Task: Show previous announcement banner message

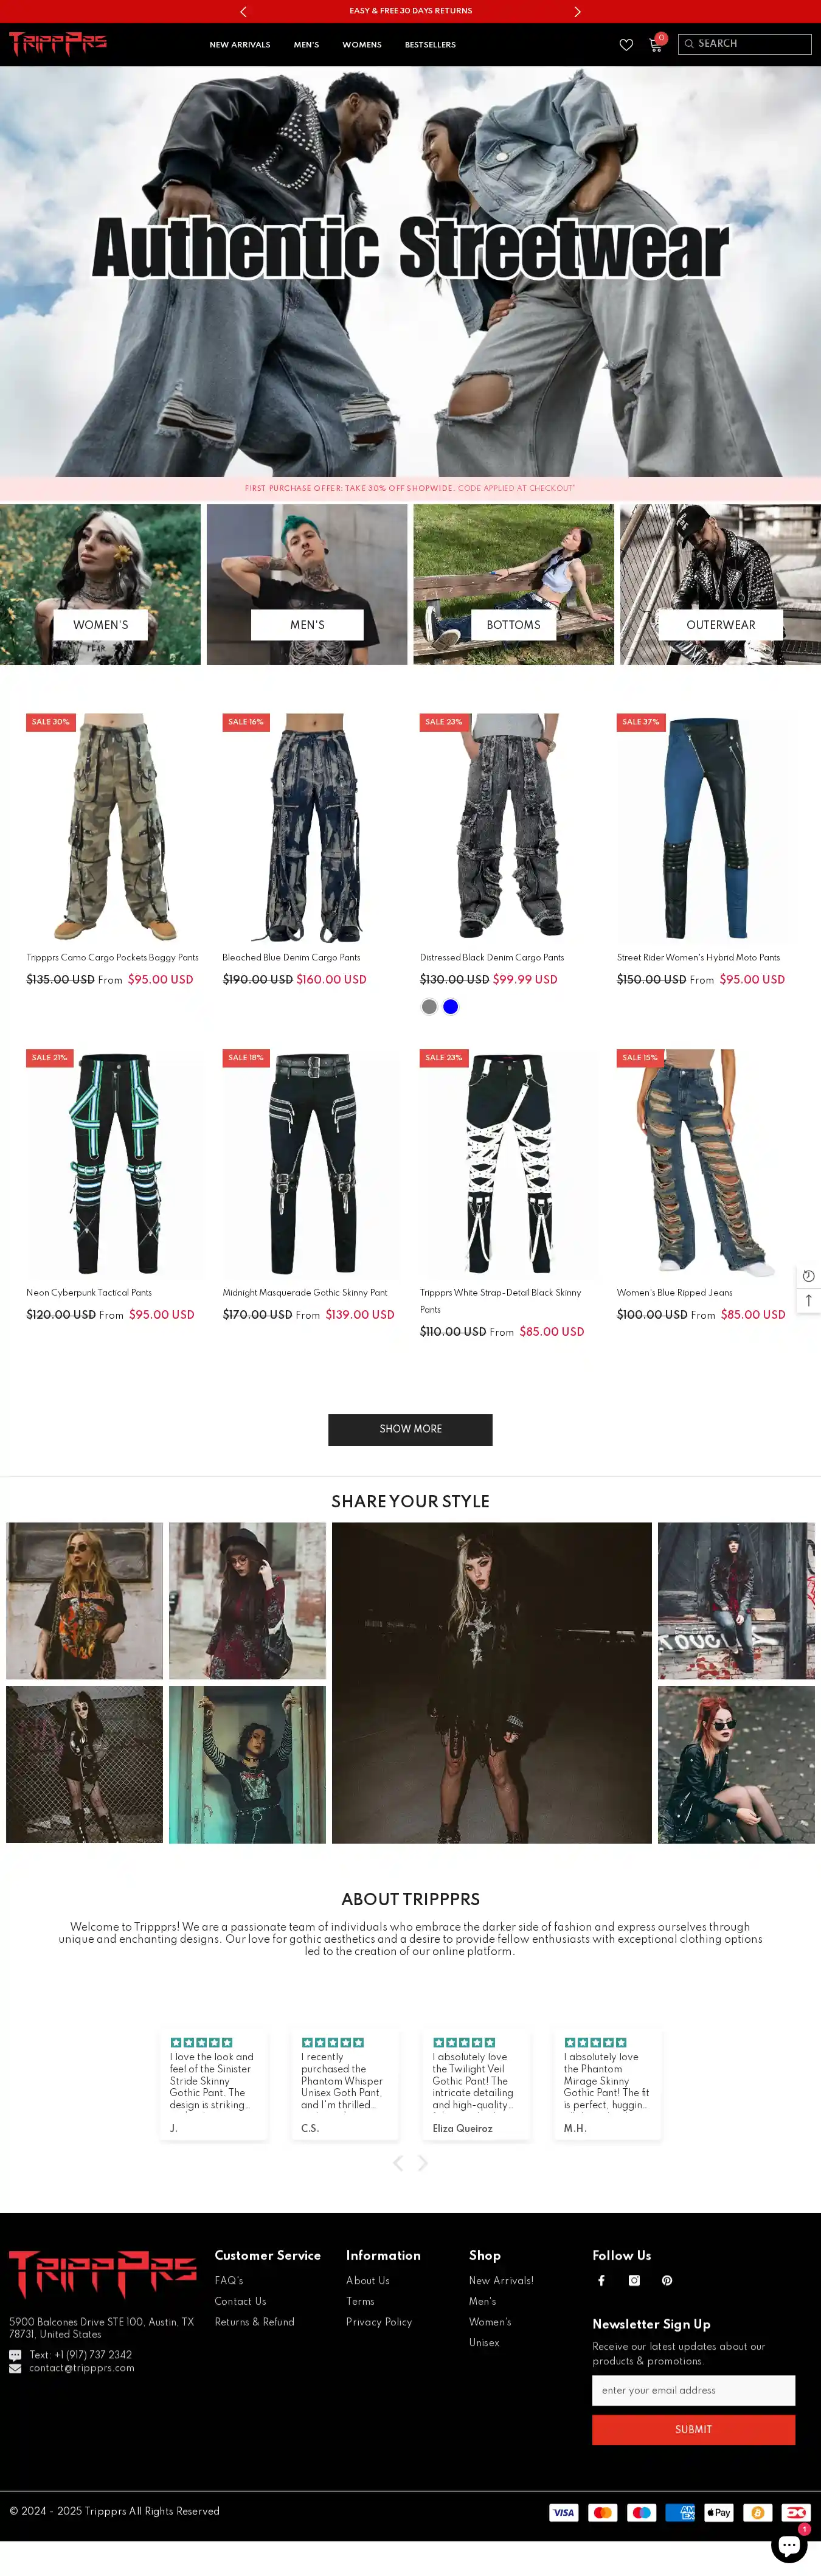Action: coord(243,11)
